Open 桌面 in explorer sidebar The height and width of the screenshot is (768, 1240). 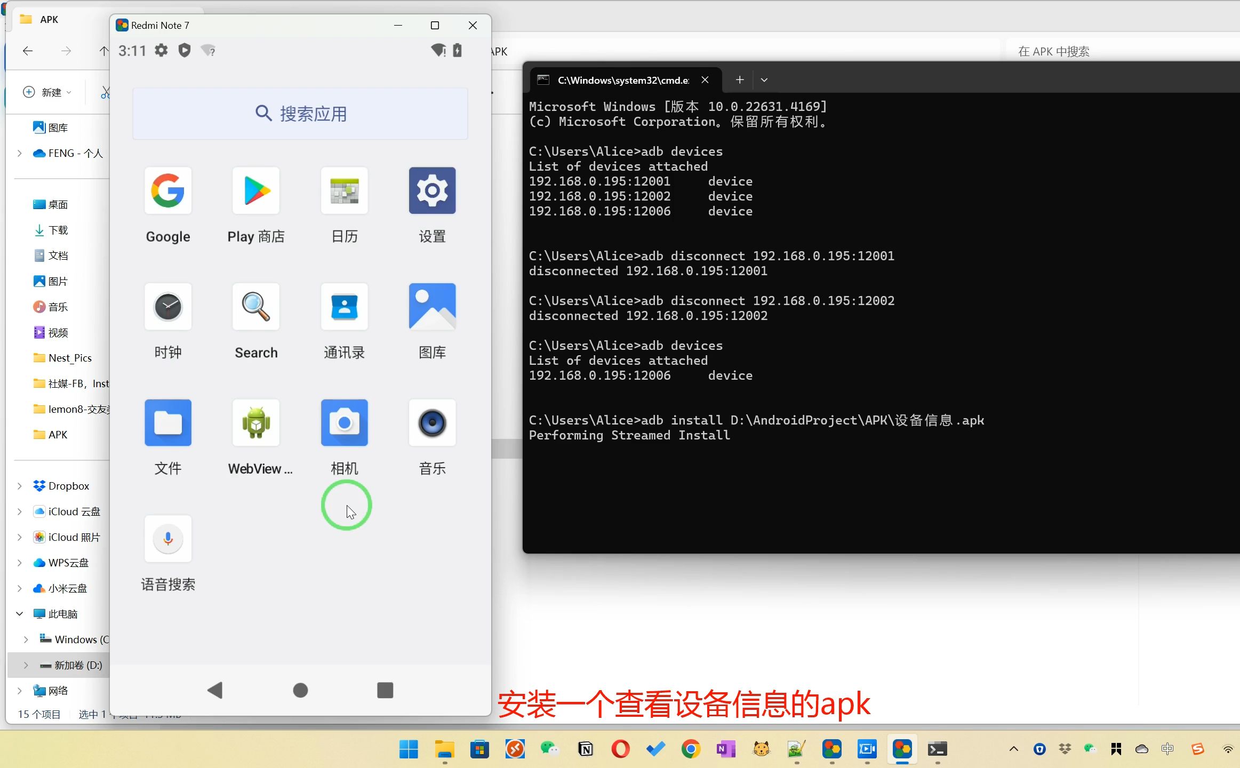click(x=50, y=204)
